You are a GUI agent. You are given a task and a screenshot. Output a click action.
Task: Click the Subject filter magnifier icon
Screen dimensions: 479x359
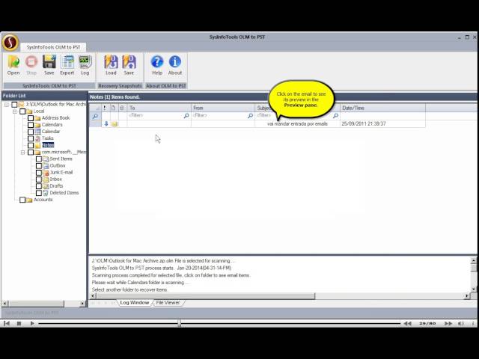335,116
